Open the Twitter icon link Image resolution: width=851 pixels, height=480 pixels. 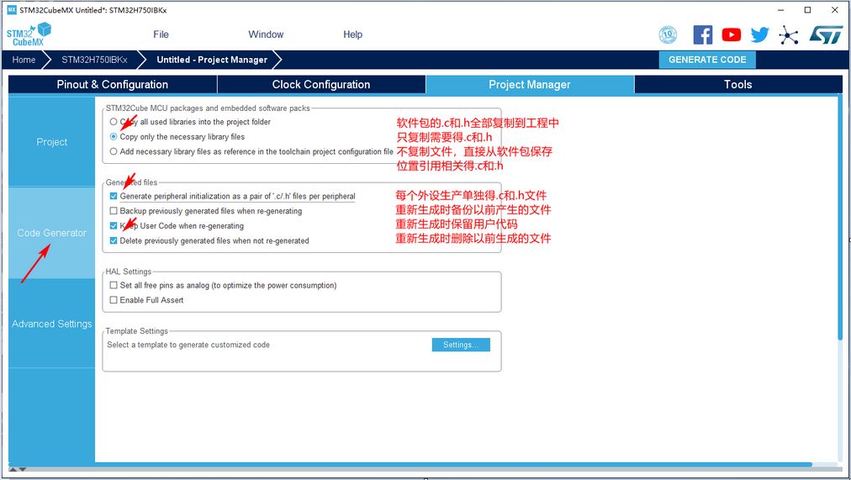point(760,34)
